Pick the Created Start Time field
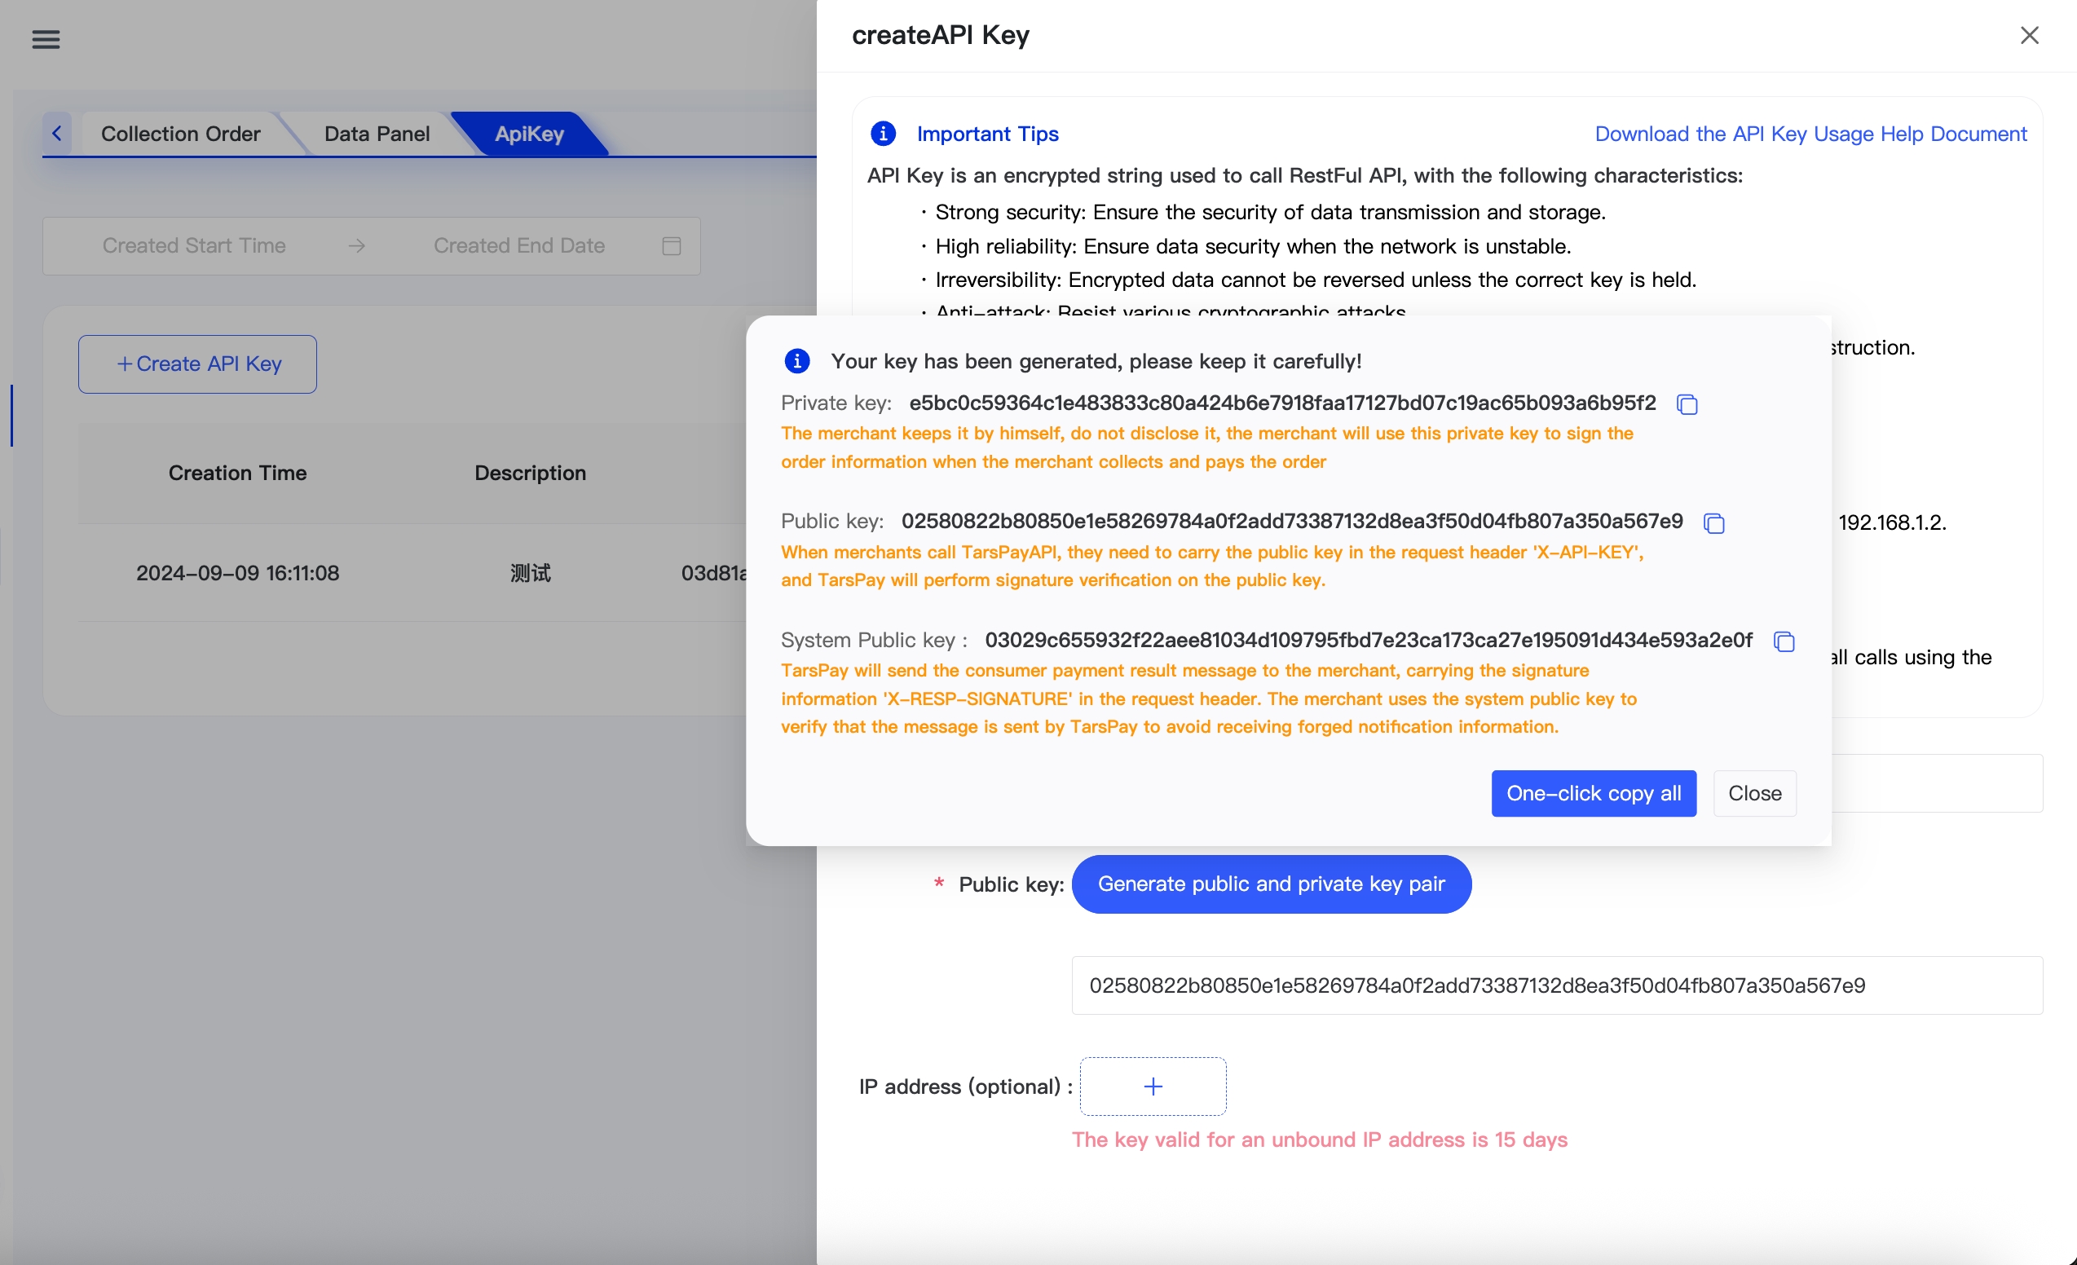This screenshot has height=1265, width=2077. pyautogui.click(x=194, y=246)
